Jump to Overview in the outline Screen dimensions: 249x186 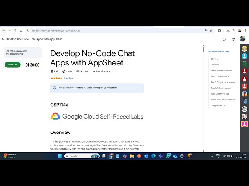[215, 65]
